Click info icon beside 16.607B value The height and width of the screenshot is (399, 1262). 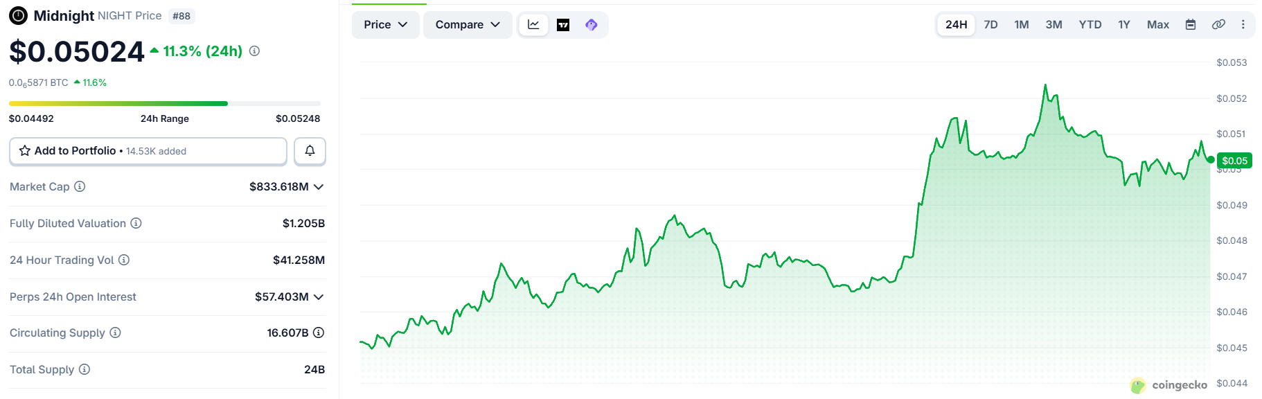(319, 332)
